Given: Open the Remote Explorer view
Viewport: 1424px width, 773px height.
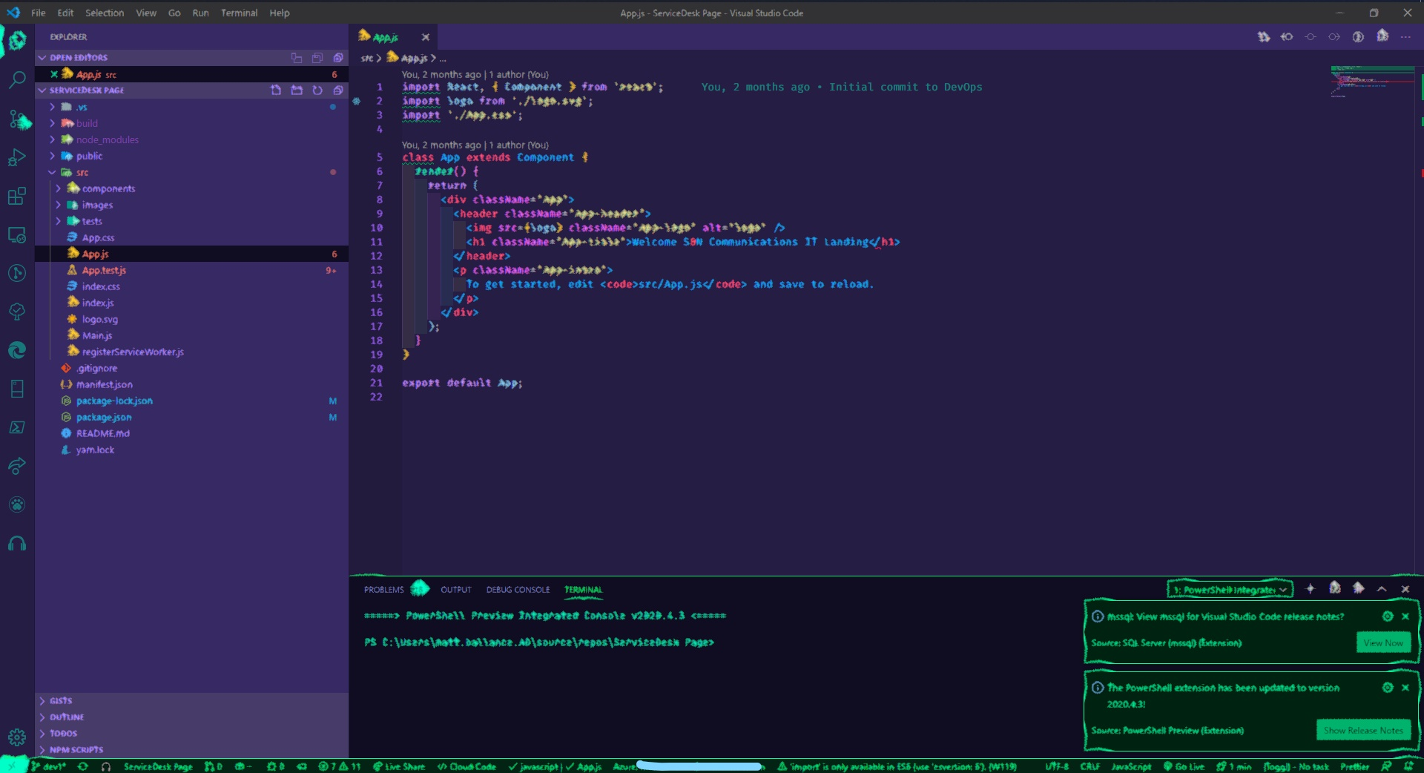Looking at the screenshot, I should click(x=17, y=234).
